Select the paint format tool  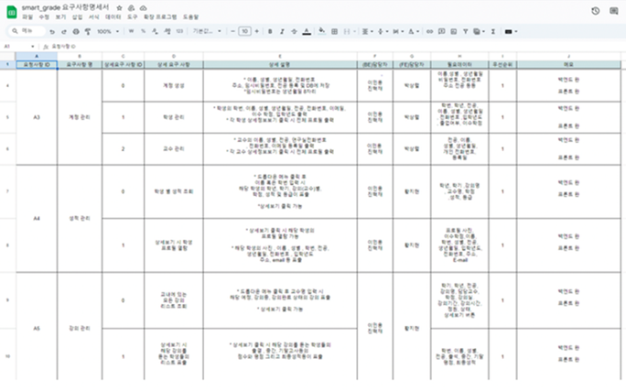point(88,31)
